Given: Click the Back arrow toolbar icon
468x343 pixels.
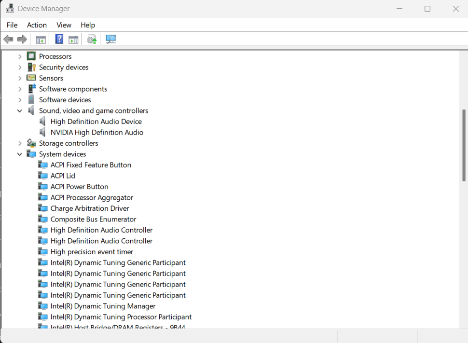Looking at the screenshot, I should point(8,39).
